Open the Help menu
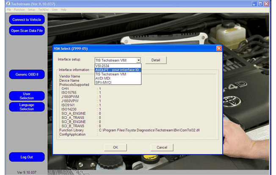Viewport: 276px width, 175px height. tap(63, 9)
